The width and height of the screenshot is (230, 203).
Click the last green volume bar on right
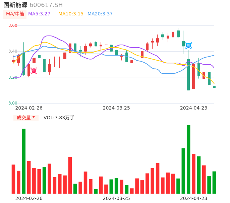pos(214,182)
